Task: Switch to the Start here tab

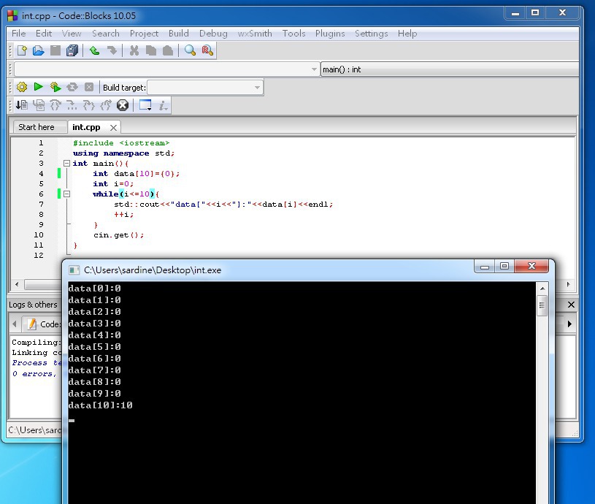Action: point(37,127)
